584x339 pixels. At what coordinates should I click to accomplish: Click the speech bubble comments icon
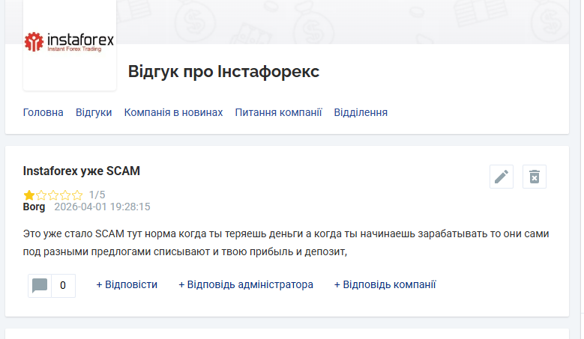tap(40, 285)
